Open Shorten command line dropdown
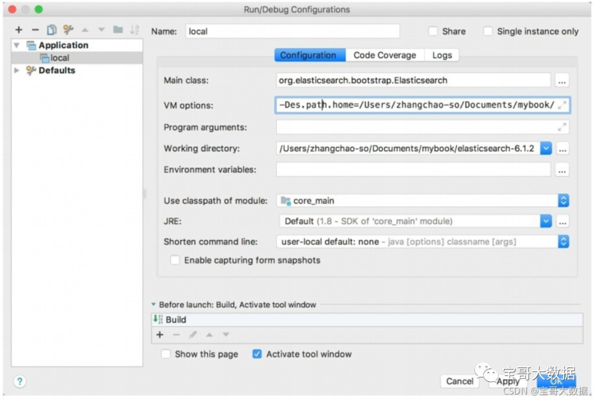This screenshot has height=400, width=595. [x=564, y=241]
